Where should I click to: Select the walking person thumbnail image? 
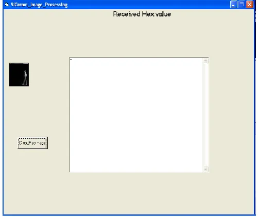(x=19, y=75)
